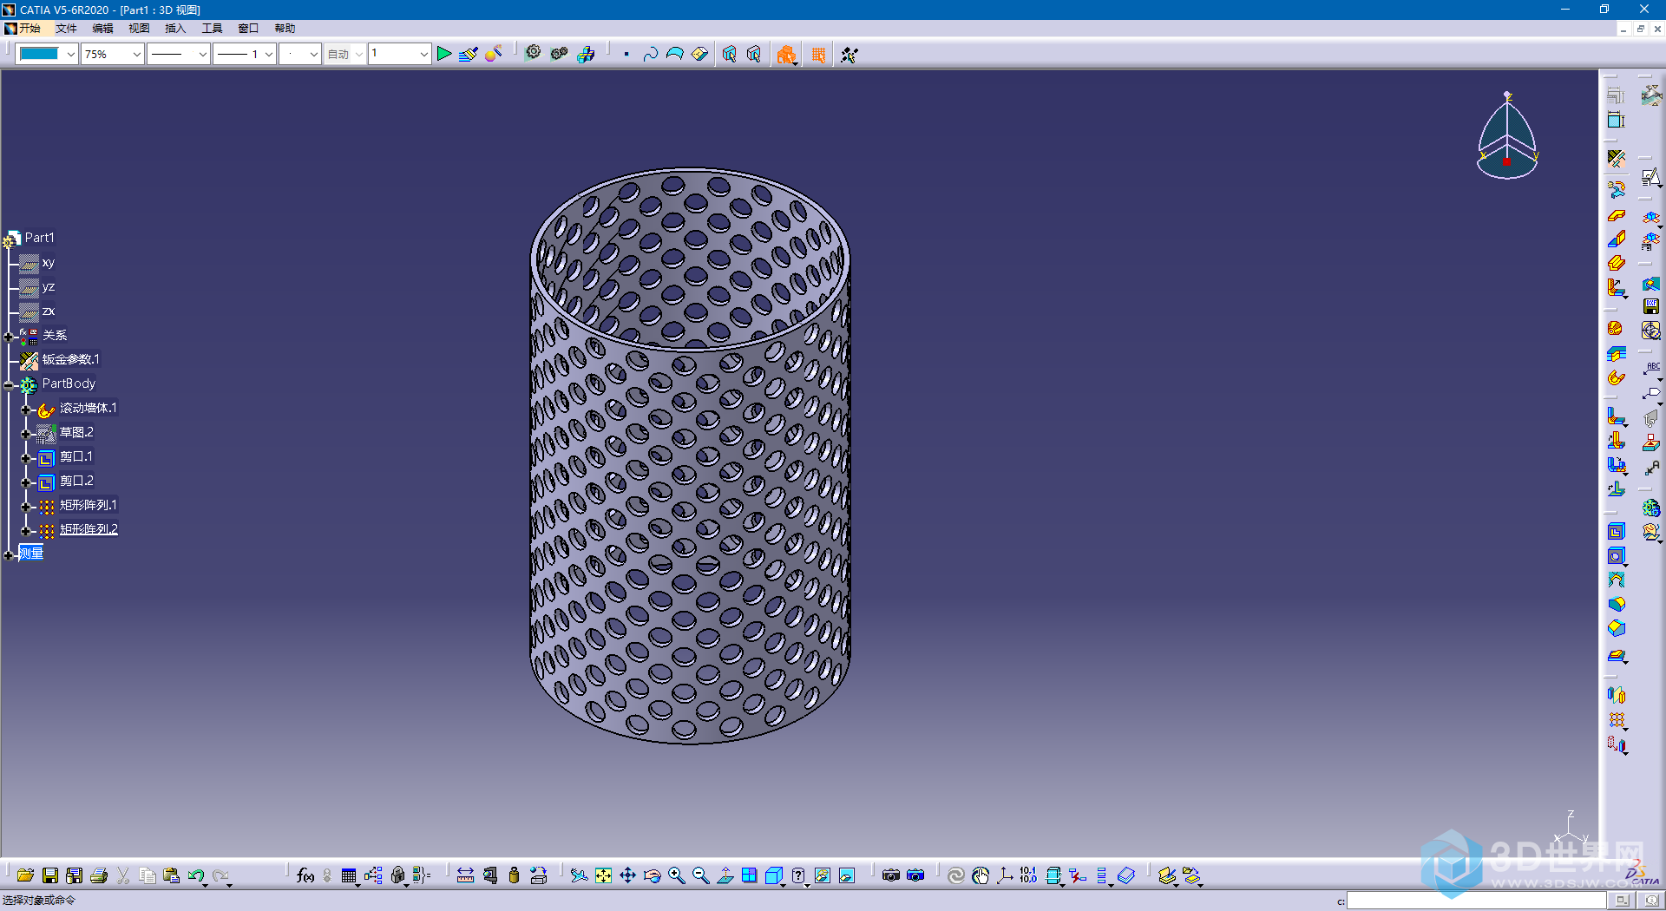The width and height of the screenshot is (1666, 911).
Task: Click the Text with Leader ABC icon
Action: 1651,369
